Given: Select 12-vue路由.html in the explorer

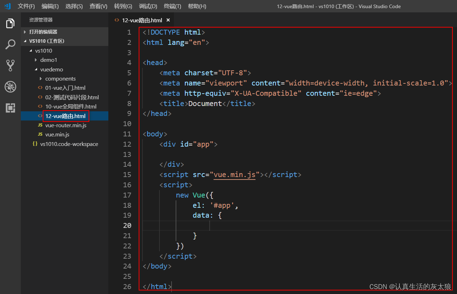Looking at the screenshot, I should pos(65,116).
